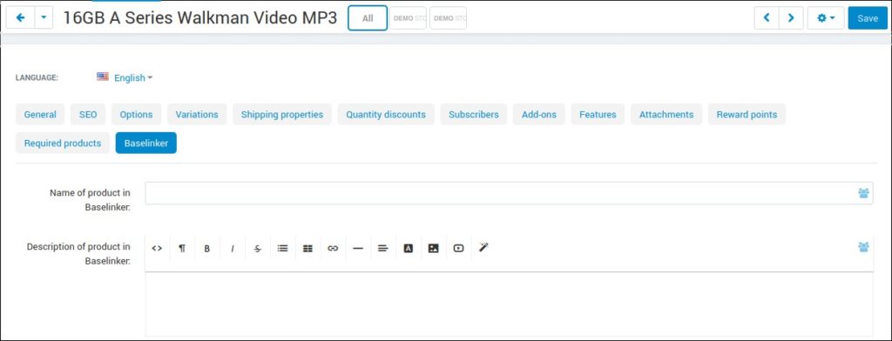Apply italic formatting in description editor
This screenshot has width=892, height=341.
(232, 249)
